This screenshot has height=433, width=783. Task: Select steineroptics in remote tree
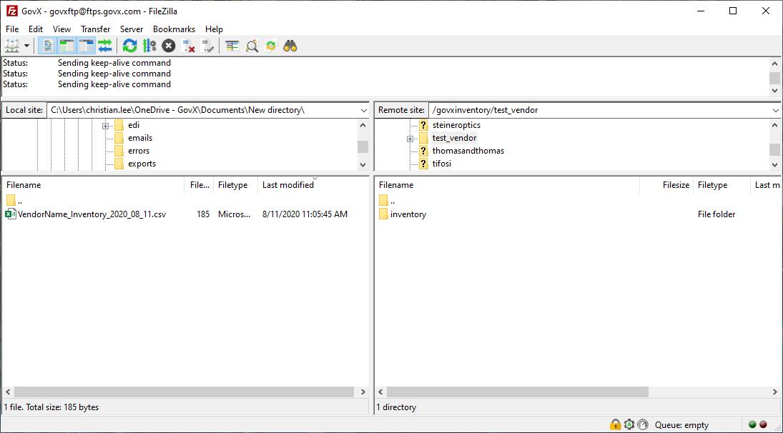[x=456, y=125]
